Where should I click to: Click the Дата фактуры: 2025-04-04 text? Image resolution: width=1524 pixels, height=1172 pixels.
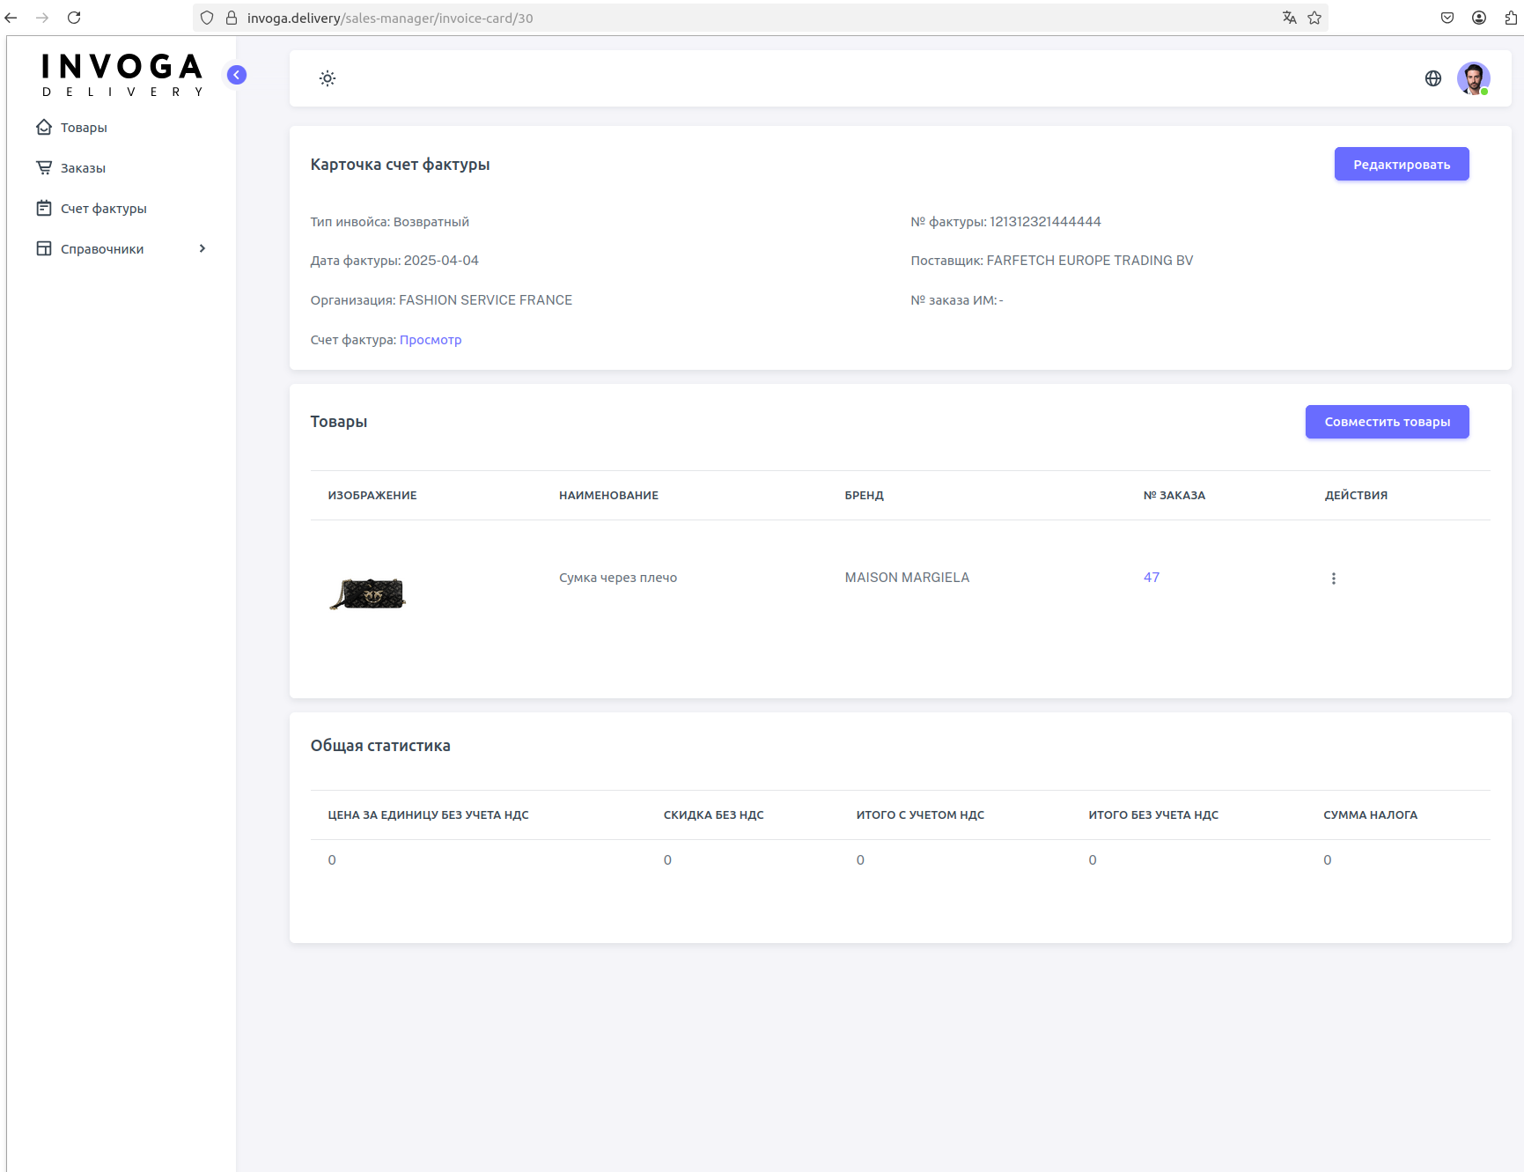(394, 261)
